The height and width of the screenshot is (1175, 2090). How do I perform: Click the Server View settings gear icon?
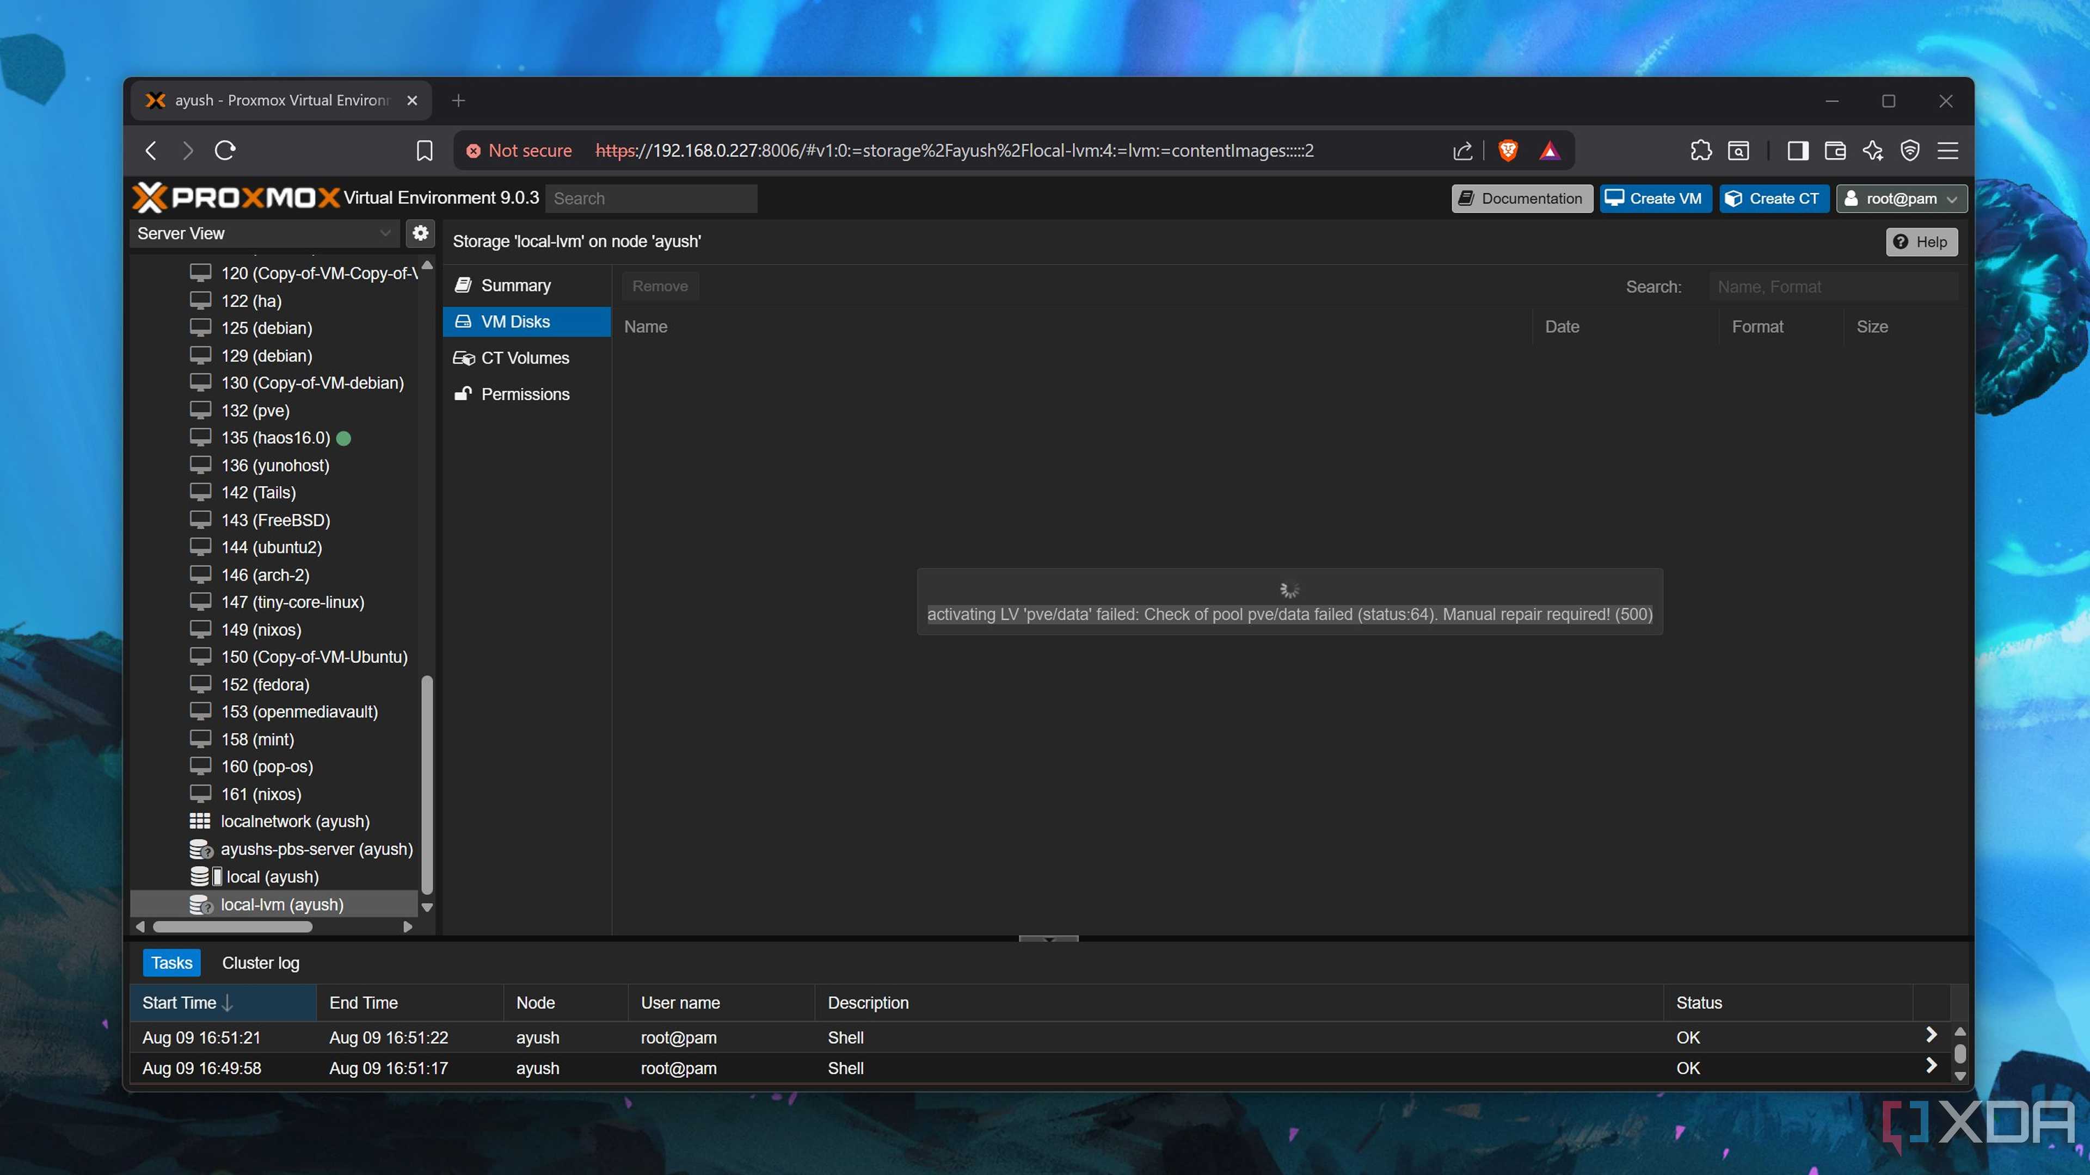click(420, 233)
